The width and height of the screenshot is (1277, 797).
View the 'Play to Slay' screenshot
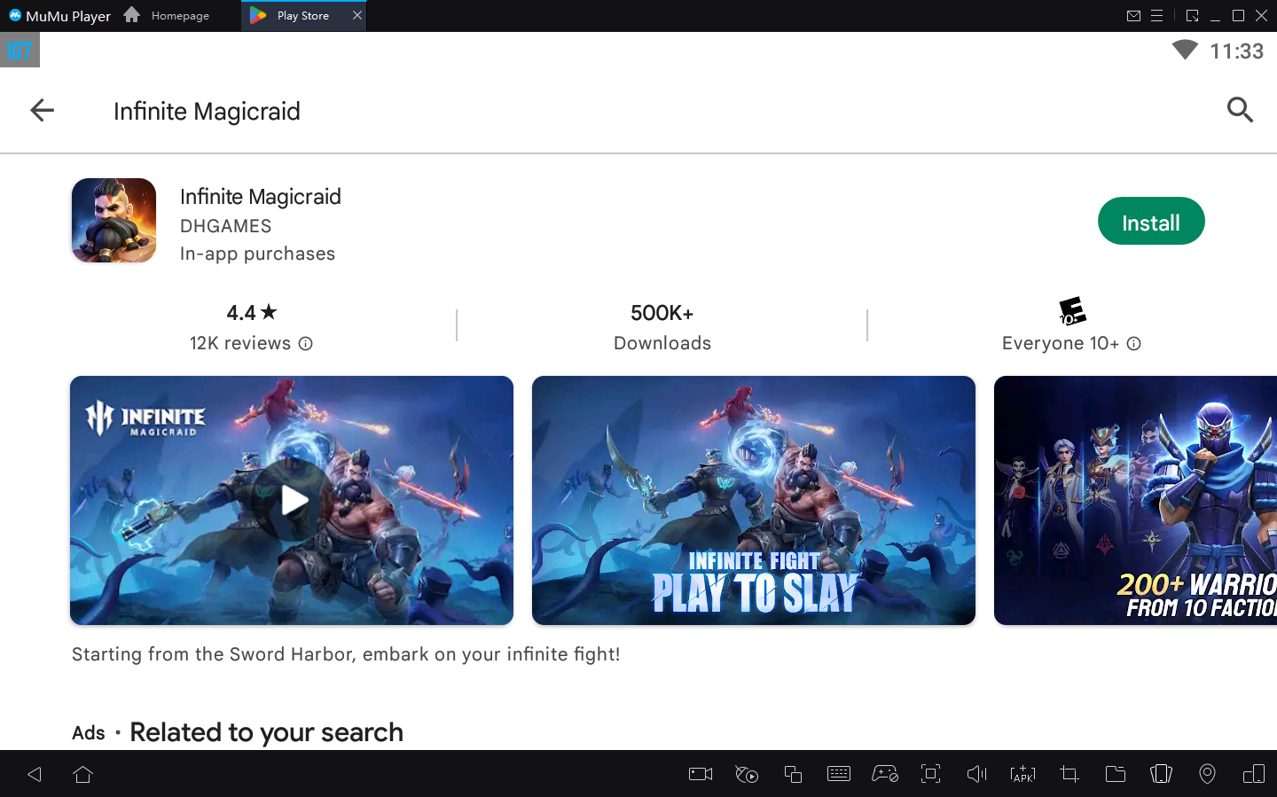[754, 500]
